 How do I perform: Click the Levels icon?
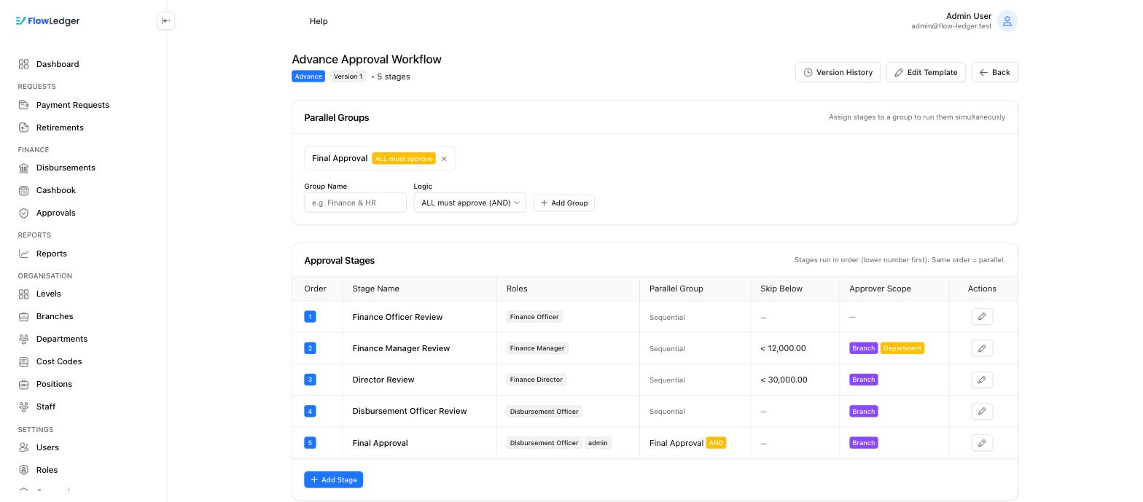pos(24,294)
